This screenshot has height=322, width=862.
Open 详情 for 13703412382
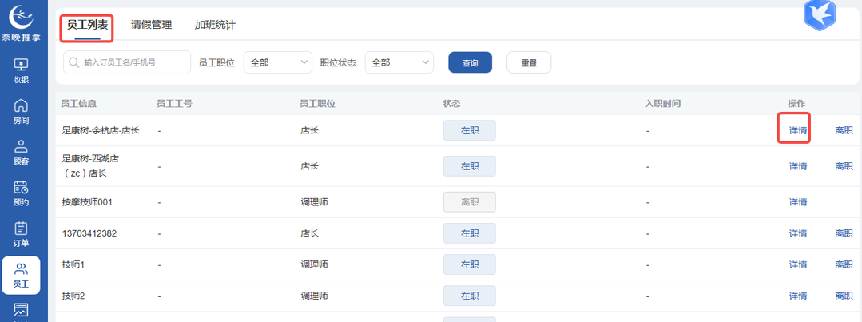(x=798, y=233)
